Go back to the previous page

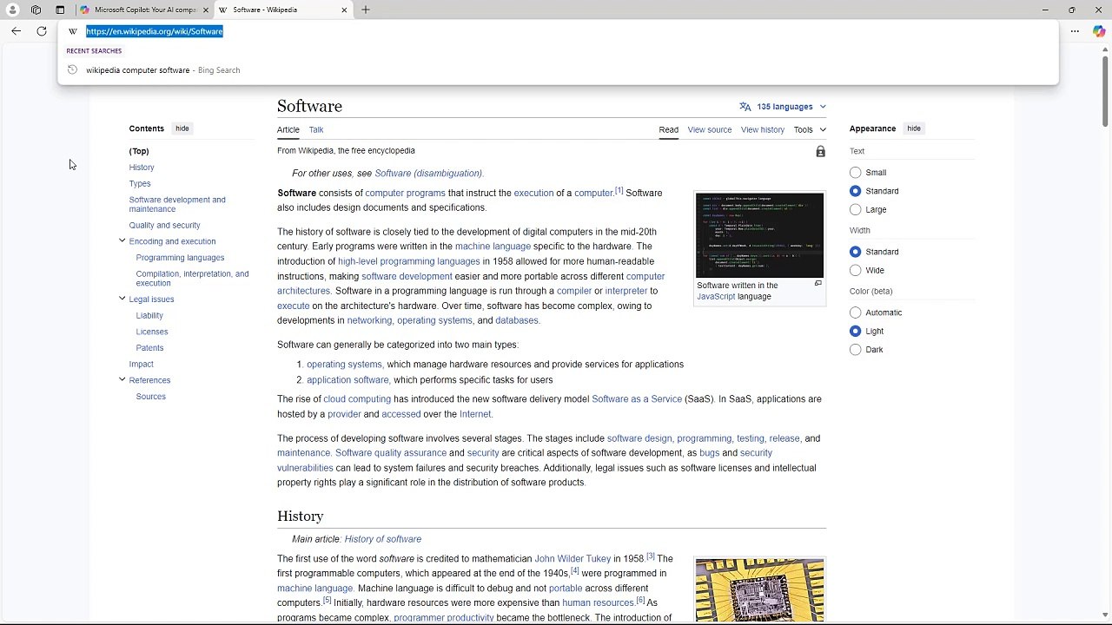point(16,31)
